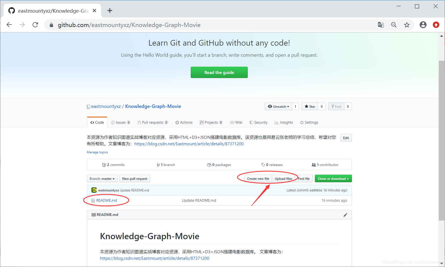Click the Edit description button
Image resolution: width=445 pixels, height=267 pixels.
click(346, 138)
